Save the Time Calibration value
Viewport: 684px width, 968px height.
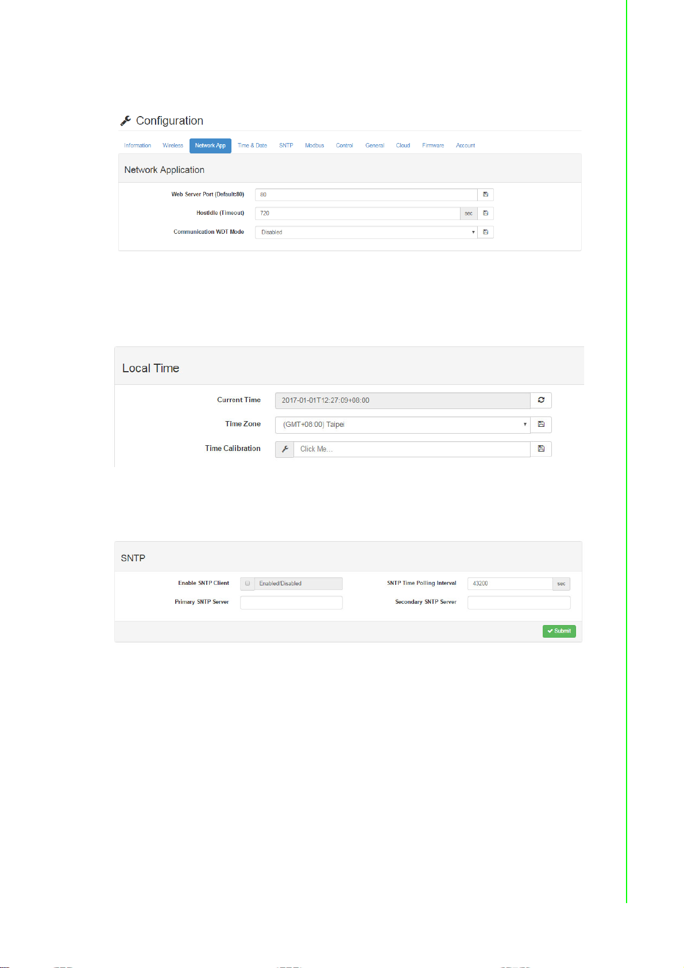tap(541, 449)
